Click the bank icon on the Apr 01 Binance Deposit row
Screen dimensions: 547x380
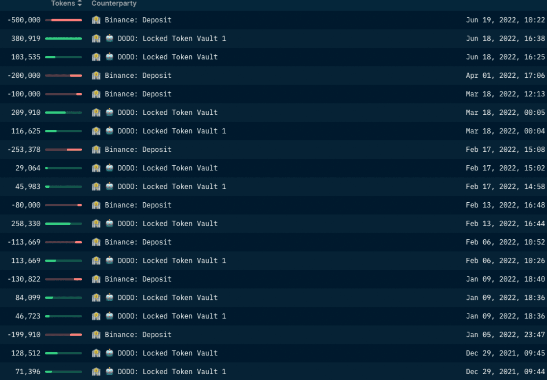(x=96, y=75)
